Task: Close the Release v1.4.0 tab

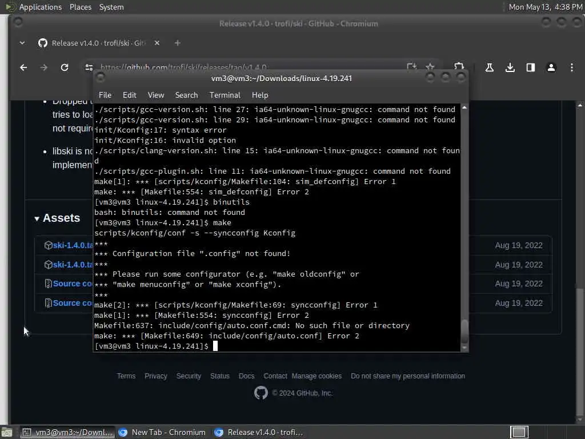Action: [x=157, y=43]
